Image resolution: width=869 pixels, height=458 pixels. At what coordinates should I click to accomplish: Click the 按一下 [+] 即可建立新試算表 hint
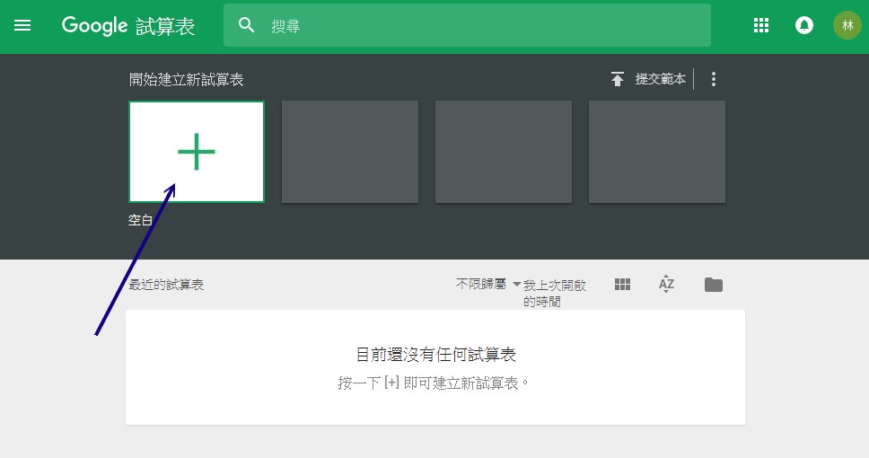434,383
